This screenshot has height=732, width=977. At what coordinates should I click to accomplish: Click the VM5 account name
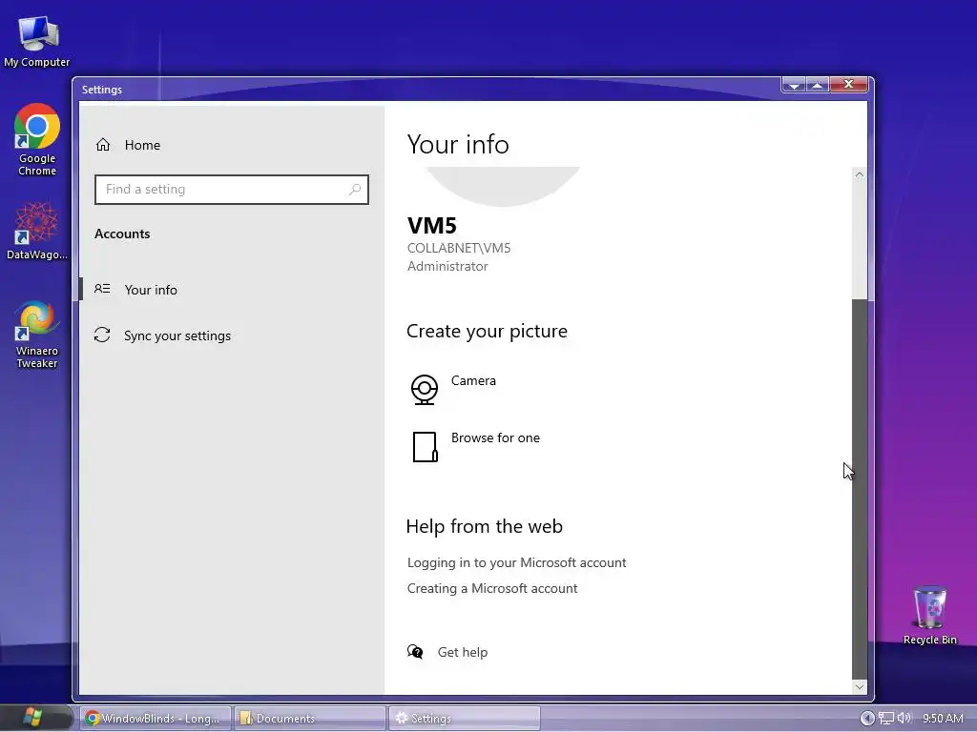(x=432, y=225)
